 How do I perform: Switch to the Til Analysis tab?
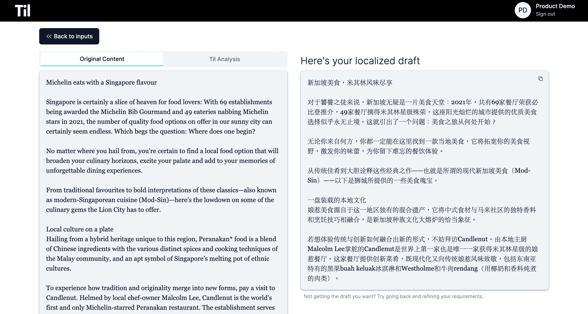point(224,59)
